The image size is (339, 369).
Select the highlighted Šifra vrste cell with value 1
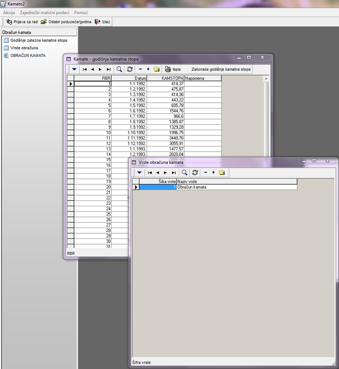tap(158, 187)
